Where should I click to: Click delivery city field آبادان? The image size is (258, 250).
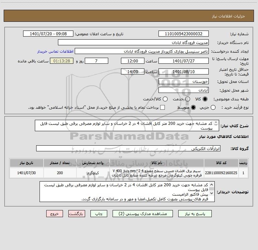[x=184, y=90]
